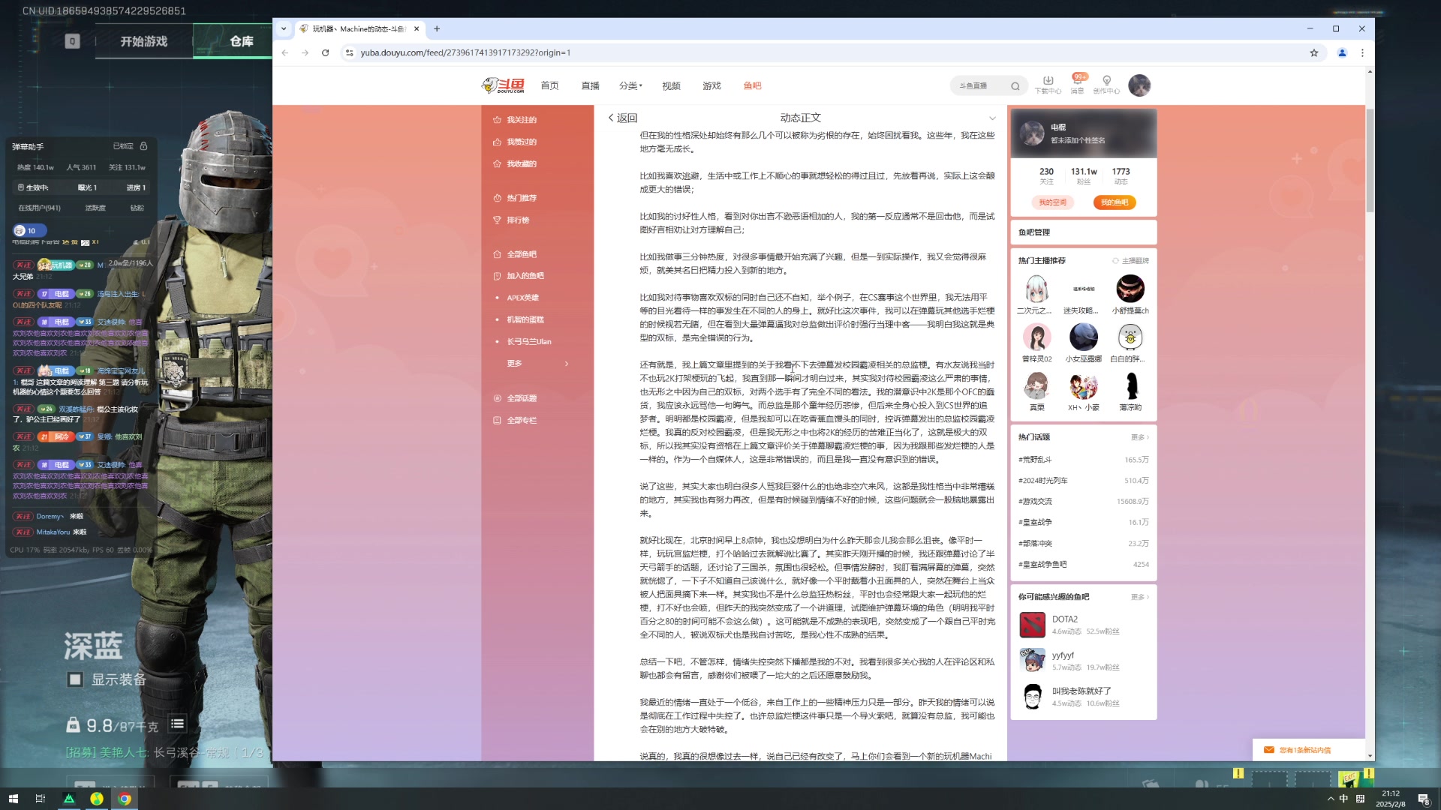Open the 下载中心 download icon
The width and height of the screenshot is (1441, 810).
(1048, 81)
